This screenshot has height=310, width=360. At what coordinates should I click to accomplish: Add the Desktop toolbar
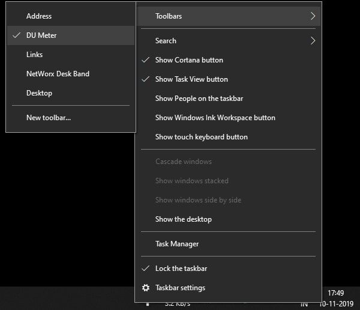[39, 93]
